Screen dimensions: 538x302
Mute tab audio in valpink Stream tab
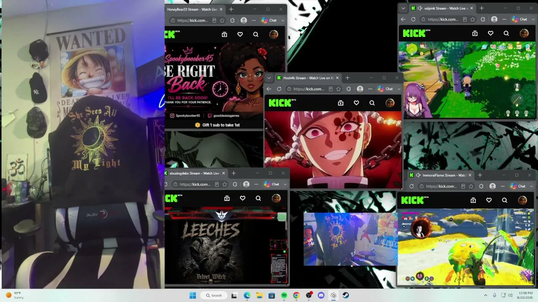pyautogui.click(x=420, y=8)
